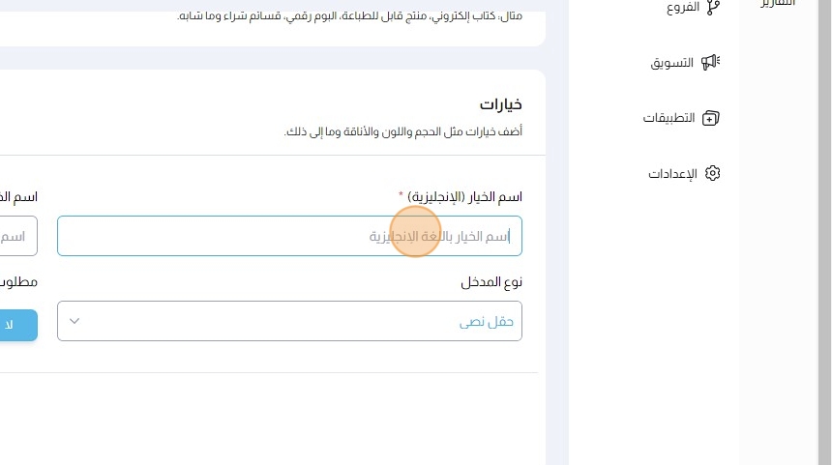Click the apps (التطبيقات) plus-box icon
This screenshot has width=832, height=465.
click(x=712, y=118)
